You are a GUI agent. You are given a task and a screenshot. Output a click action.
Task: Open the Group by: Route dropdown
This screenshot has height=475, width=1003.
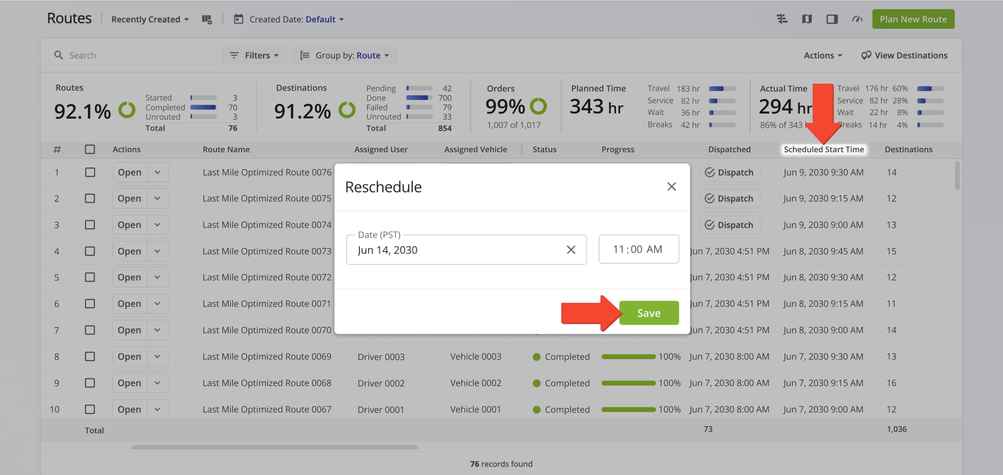pos(345,55)
